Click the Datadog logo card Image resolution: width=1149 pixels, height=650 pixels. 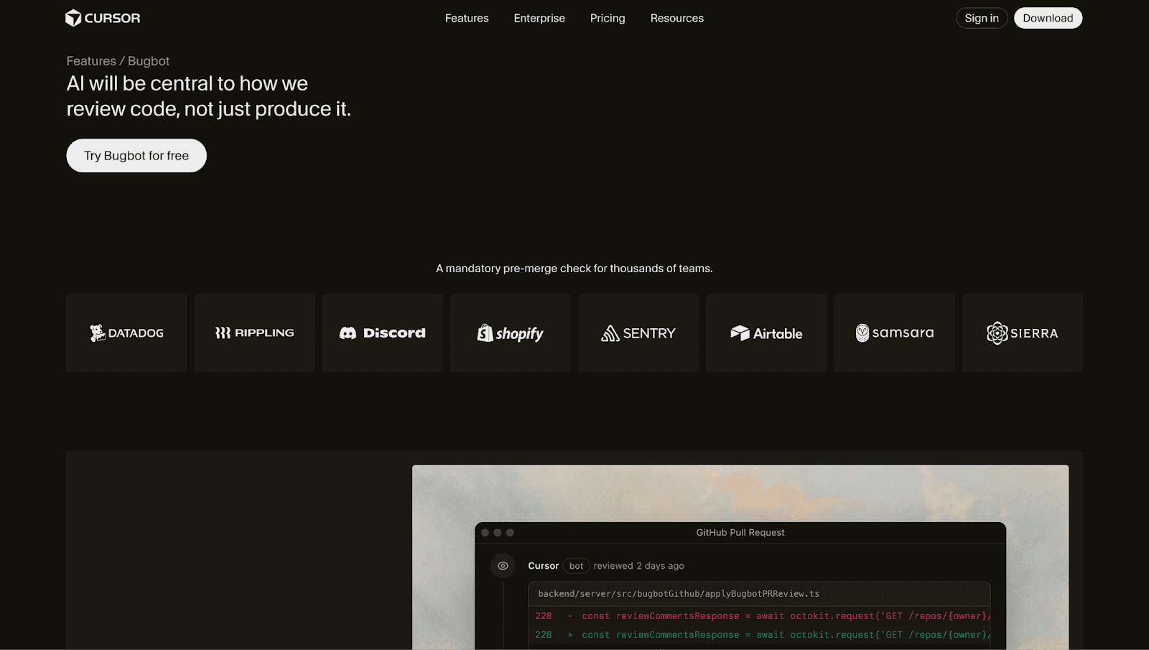click(126, 333)
